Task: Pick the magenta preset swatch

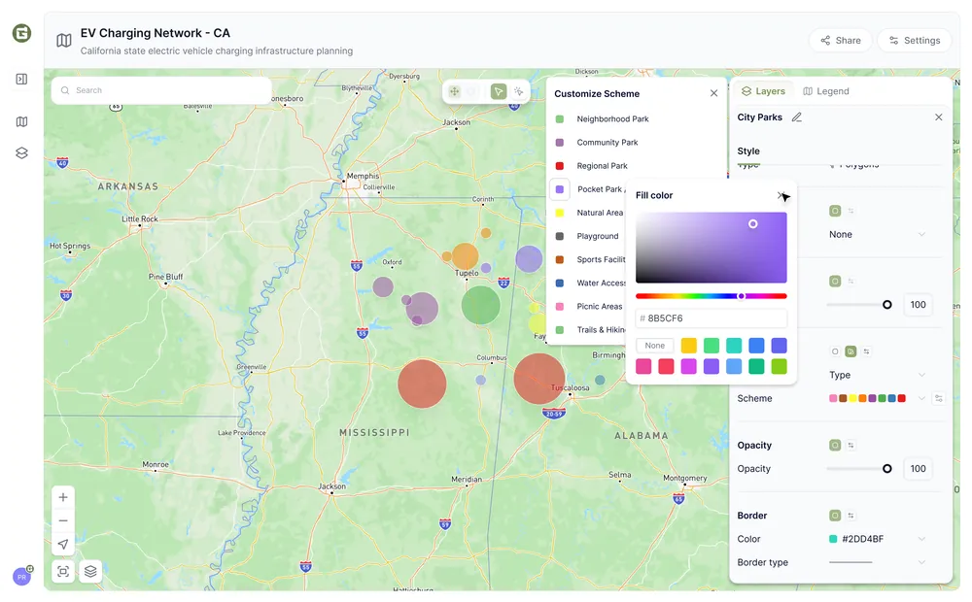Action: coord(689,366)
